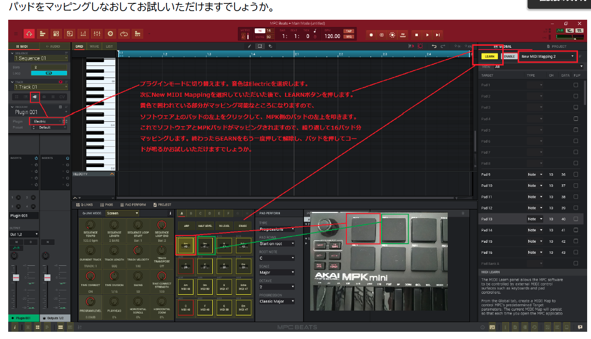Image resolution: width=591 pixels, height=339 pixels.
Task: Click the info icon in bottom status bar
Action: (14, 327)
